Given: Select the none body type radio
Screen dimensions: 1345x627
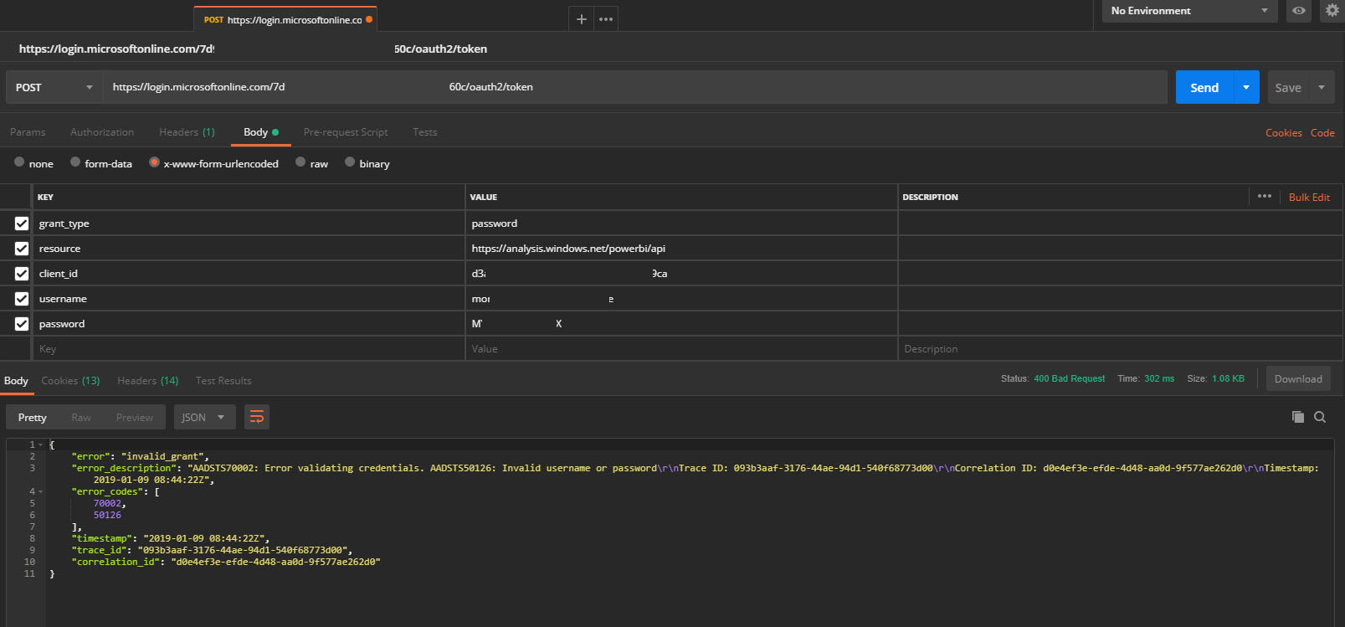Looking at the screenshot, I should click(19, 162).
